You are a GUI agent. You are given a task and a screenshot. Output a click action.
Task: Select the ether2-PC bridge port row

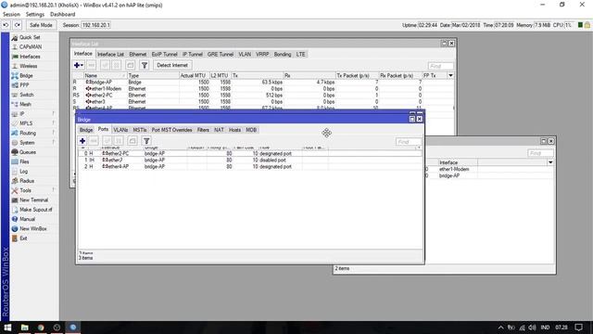coord(249,153)
